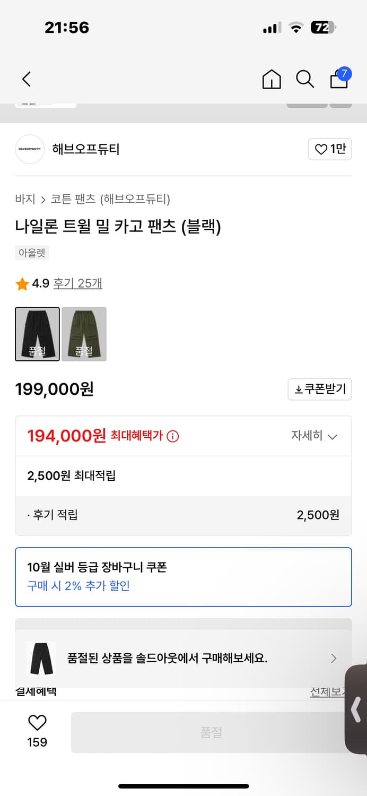Select the black pants product thumbnail
Screen dimensions: 367x796
click(x=37, y=334)
